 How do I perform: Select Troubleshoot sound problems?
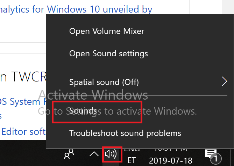tap(125, 133)
